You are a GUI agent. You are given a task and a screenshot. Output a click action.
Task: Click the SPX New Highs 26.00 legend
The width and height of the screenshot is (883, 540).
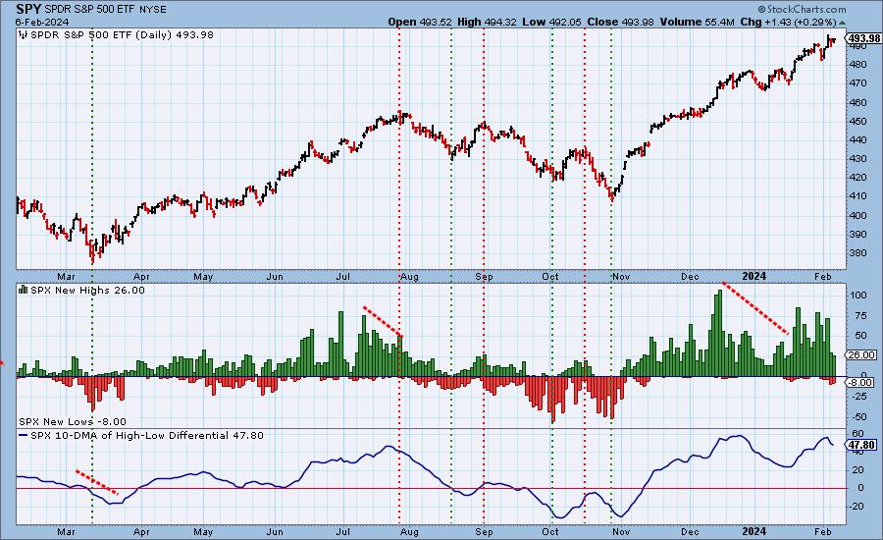(x=87, y=290)
